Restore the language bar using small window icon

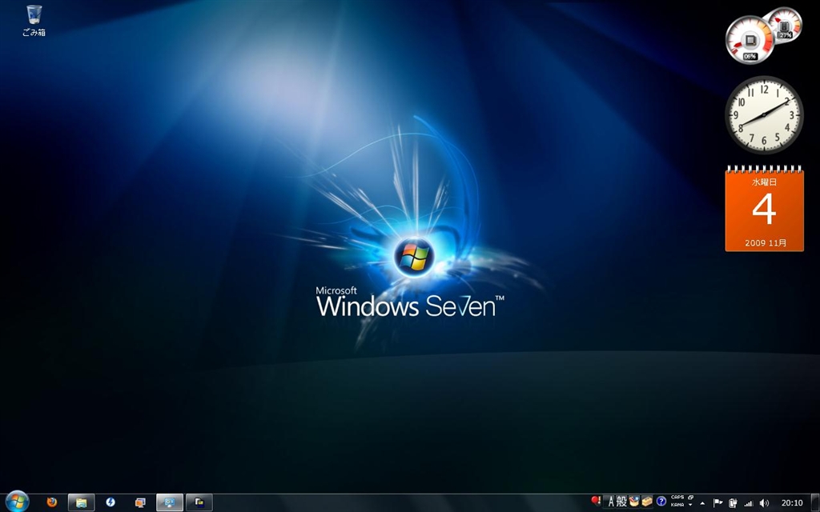tap(691, 498)
